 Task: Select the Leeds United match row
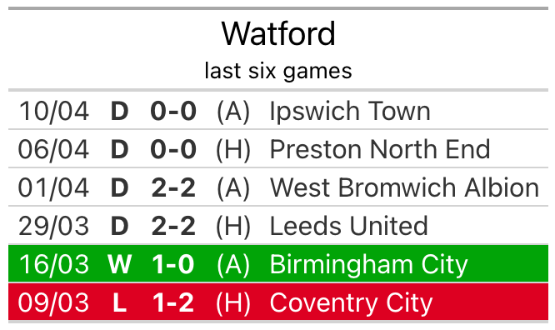(x=278, y=226)
